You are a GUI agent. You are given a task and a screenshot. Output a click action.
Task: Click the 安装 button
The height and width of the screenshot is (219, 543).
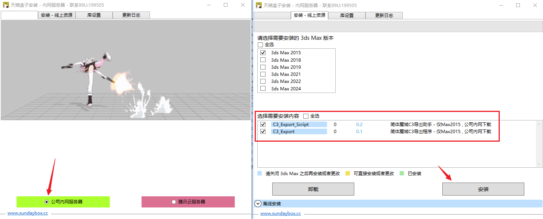point(483,189)
